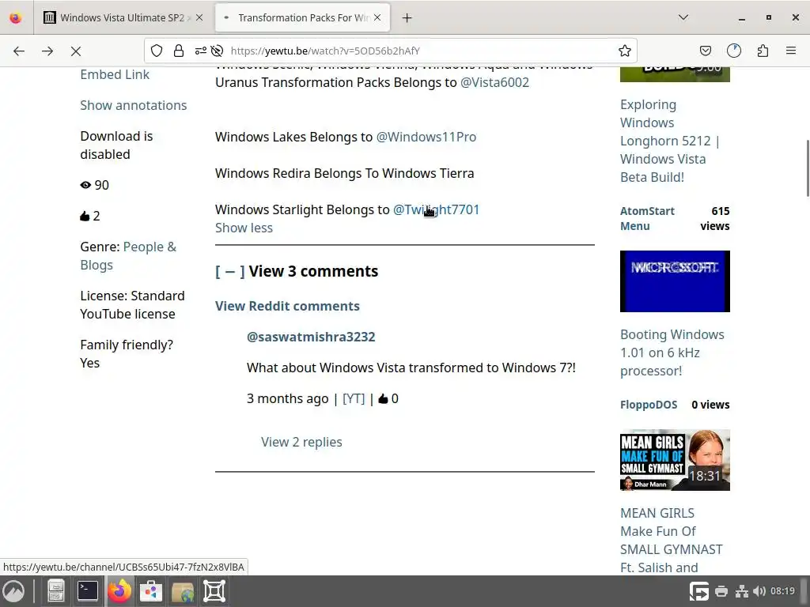Viewport: 810px width, 607px height.
Task: Click the blue Microsoft video thumbnail
Action: pos(675,281)
